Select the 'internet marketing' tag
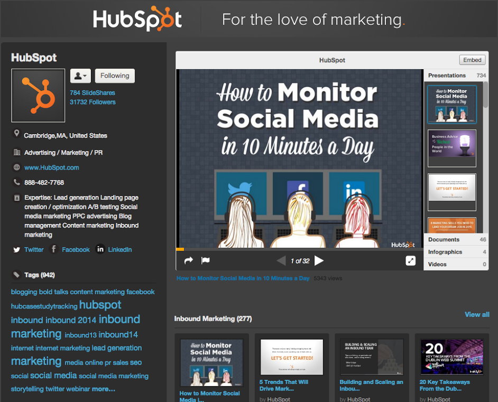This screenshot has width=498, height=402. tap(62, 348)
